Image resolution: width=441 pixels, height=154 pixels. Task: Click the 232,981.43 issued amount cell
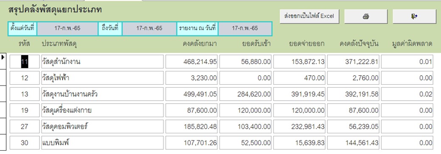[x=299, y=127]
